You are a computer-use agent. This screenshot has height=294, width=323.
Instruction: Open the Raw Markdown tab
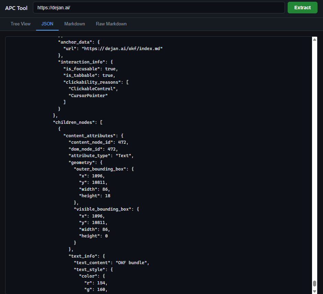click(x=111, y=24)
